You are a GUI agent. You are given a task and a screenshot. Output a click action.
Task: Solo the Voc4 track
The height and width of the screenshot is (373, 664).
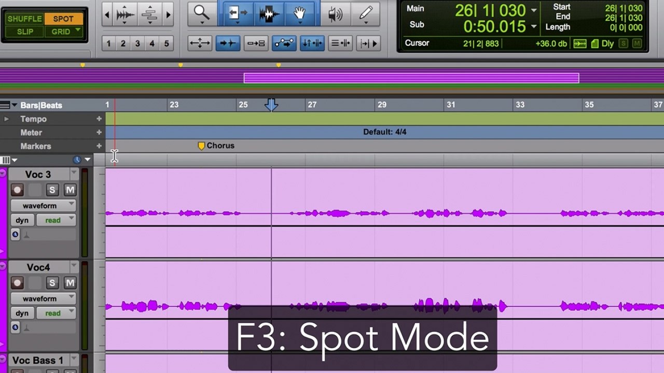(52, 283)
